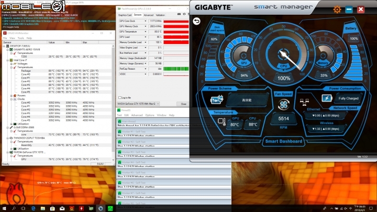This screenshot has width=377, height=212.
Task: Click the Smart Dashboard button
Action: coord(283,141)
